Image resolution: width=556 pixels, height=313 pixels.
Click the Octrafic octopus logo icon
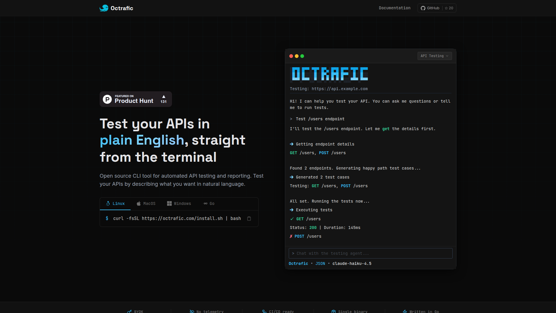coord(104,8)
